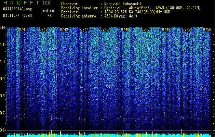Click the 0750 time marker
The width and height of the screenshot is (215, 137).
[207, 29]
